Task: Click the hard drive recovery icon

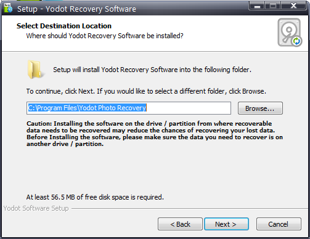Action: (x=290, y=33)
